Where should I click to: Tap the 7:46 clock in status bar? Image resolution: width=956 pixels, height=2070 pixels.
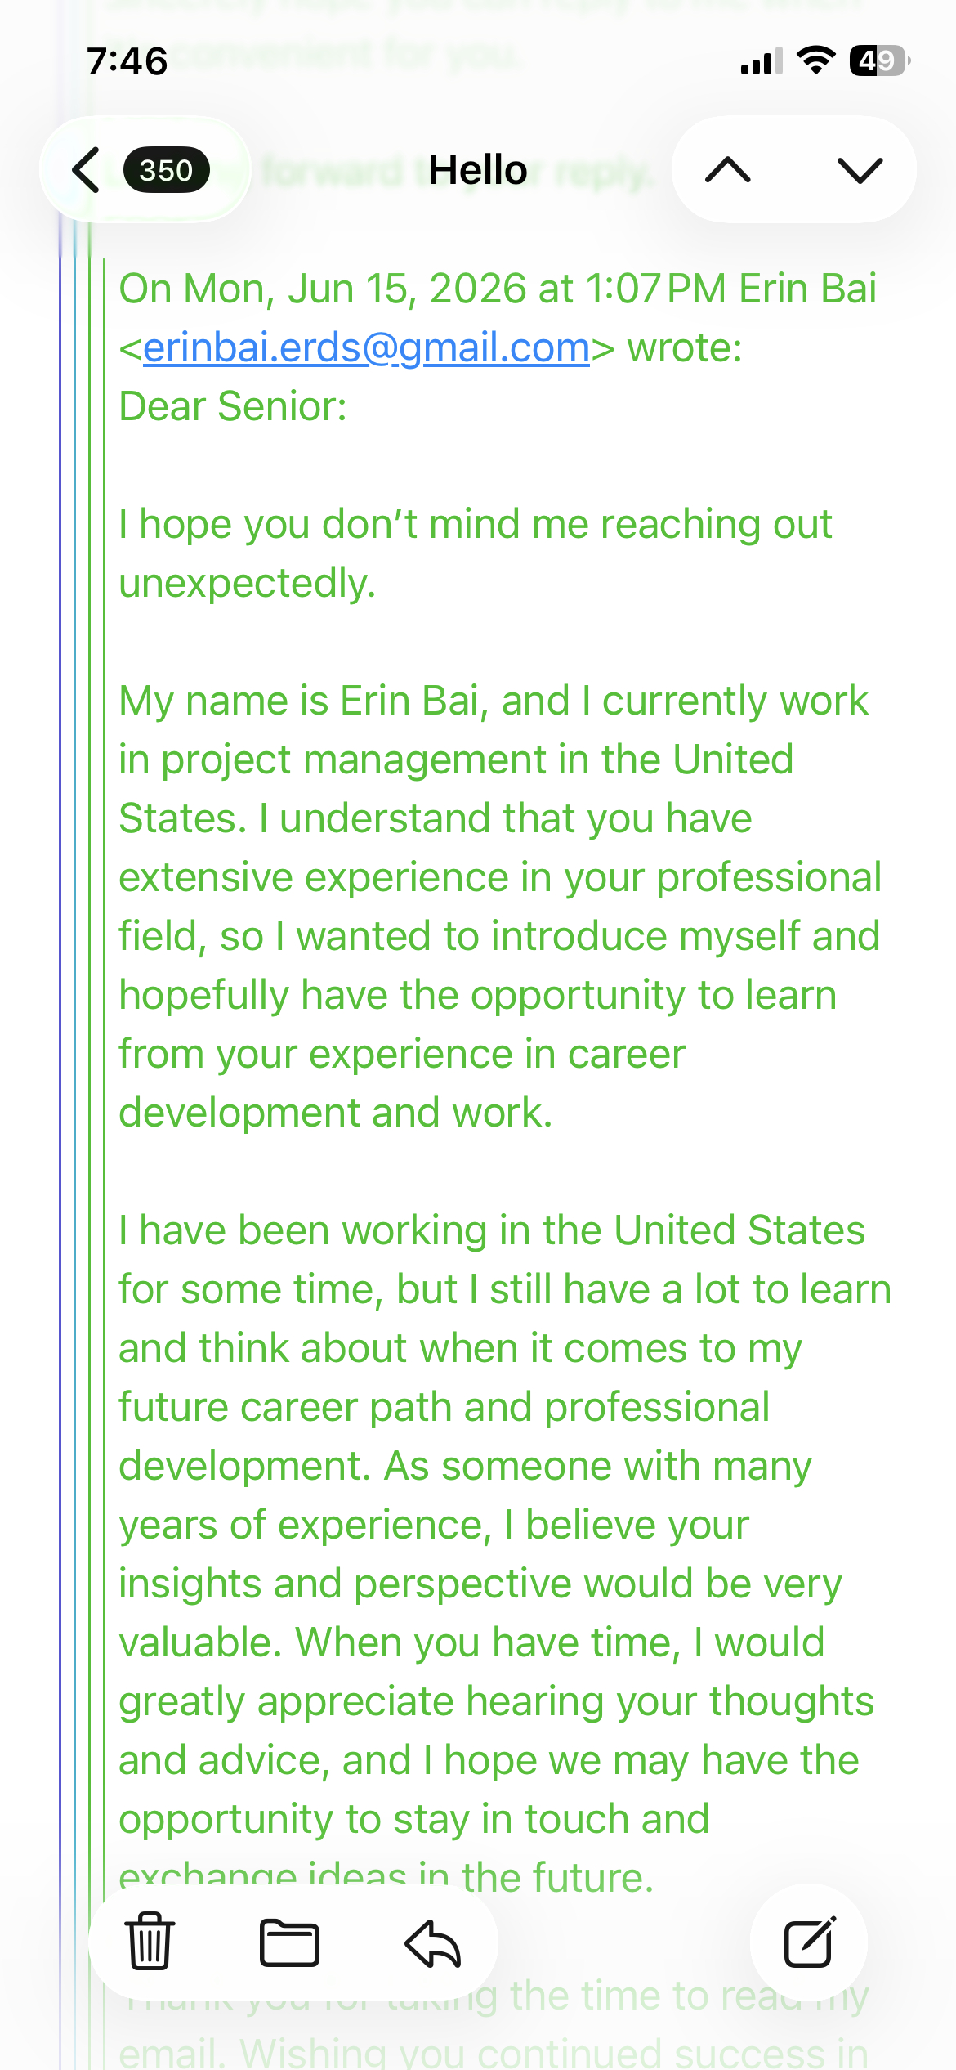(127, 61)
